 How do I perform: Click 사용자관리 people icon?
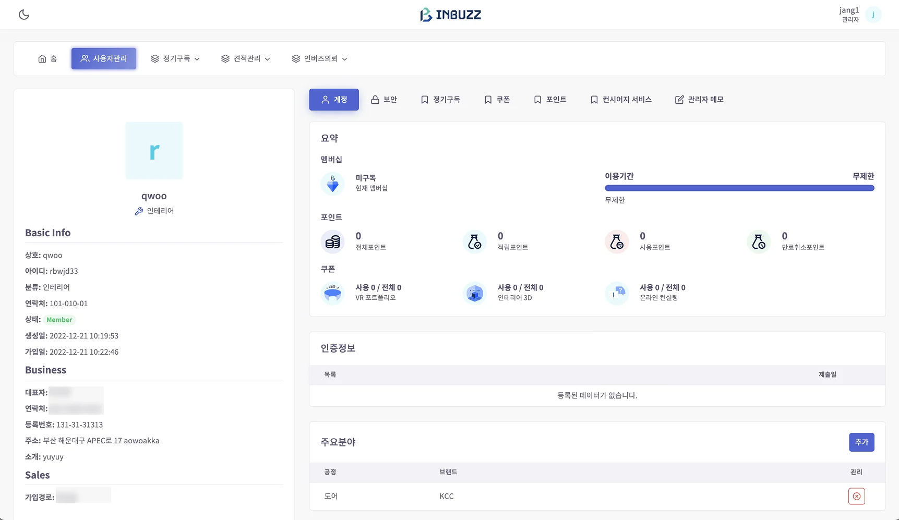click(x=85, y=59)
